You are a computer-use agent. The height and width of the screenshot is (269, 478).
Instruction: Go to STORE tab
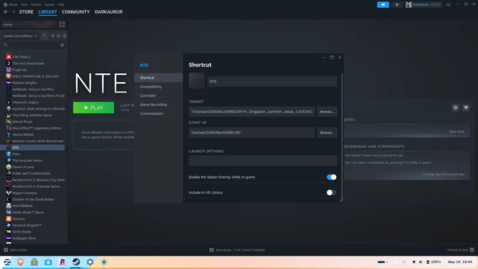(x=26, y=12)
